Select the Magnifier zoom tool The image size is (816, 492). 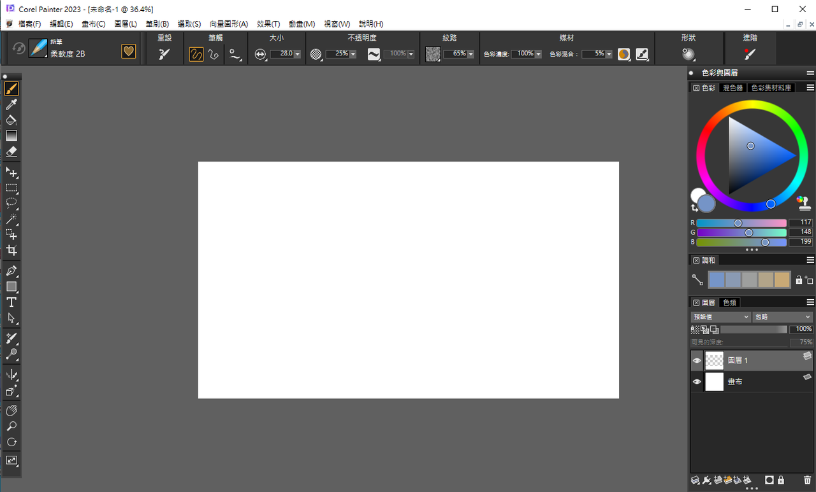pyautogui.click(x=11, y=426)
